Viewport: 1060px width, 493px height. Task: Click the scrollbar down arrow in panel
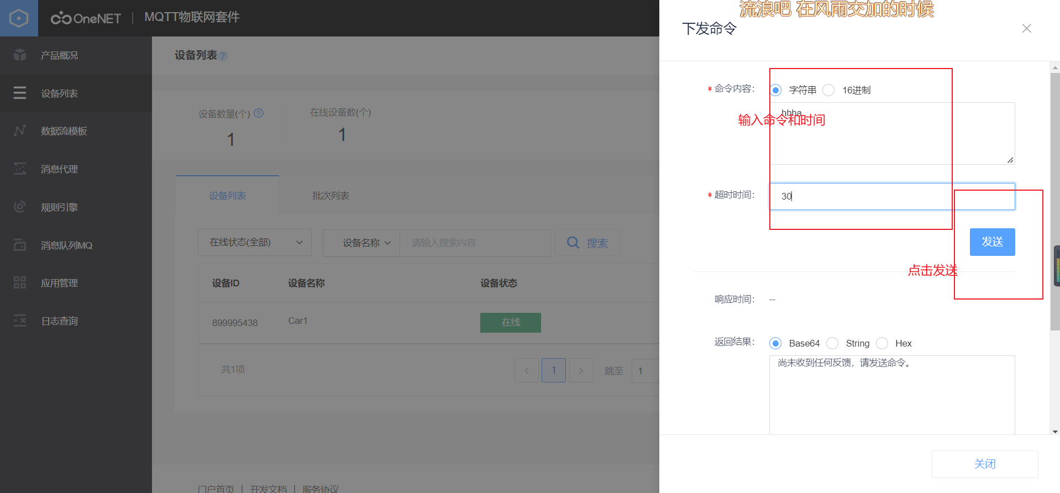(x=1055, y=431)
